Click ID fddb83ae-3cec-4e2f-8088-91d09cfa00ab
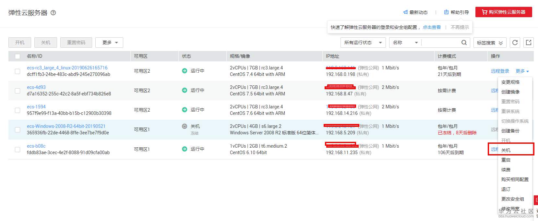This screenshot has width=538, height=221. tap(68, 153)
